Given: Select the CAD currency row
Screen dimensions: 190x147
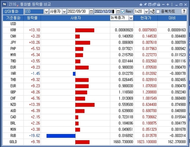Looking at the screenshot, I should point(95,117).
